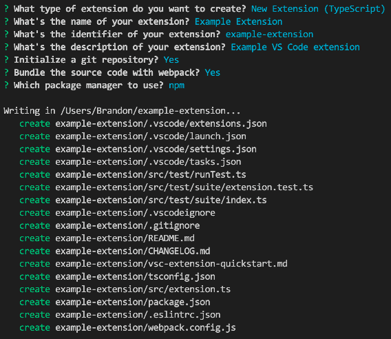Click the path 'example-extension/.vscode/settings.json'
The width and height of the screenshot is (391, 339).
point(156,149)
